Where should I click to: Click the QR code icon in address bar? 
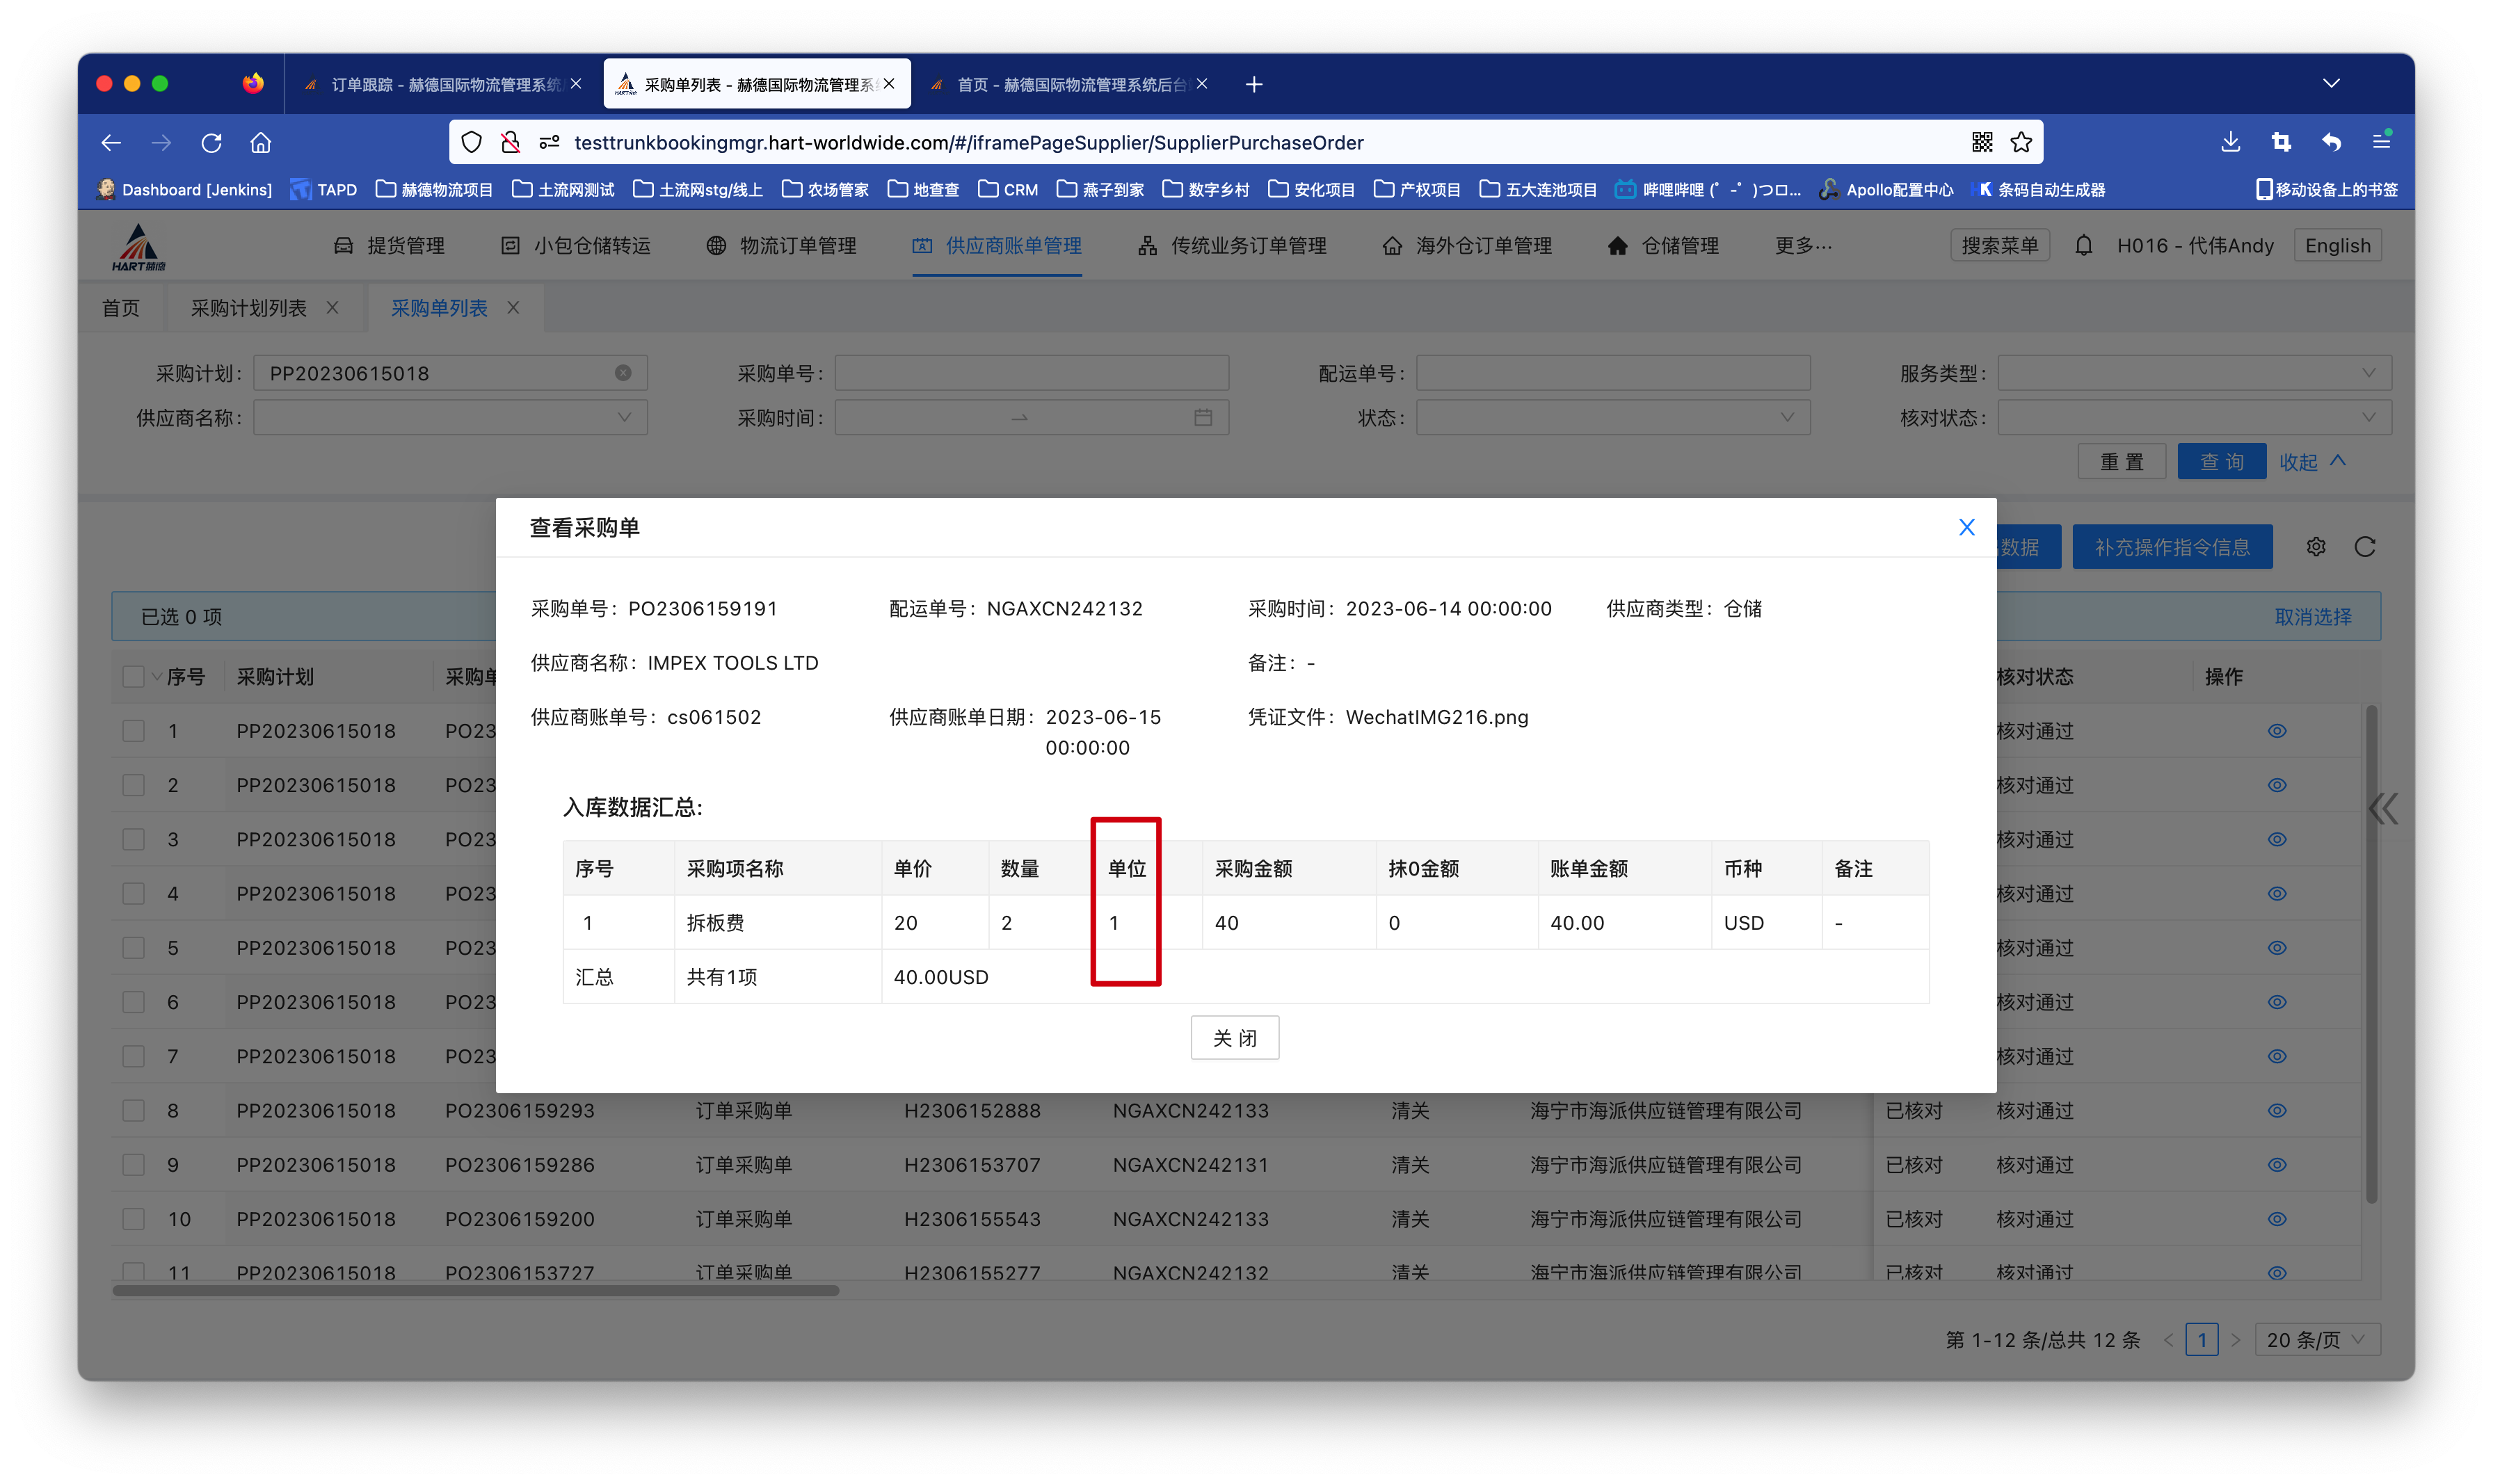[1981, 143]
